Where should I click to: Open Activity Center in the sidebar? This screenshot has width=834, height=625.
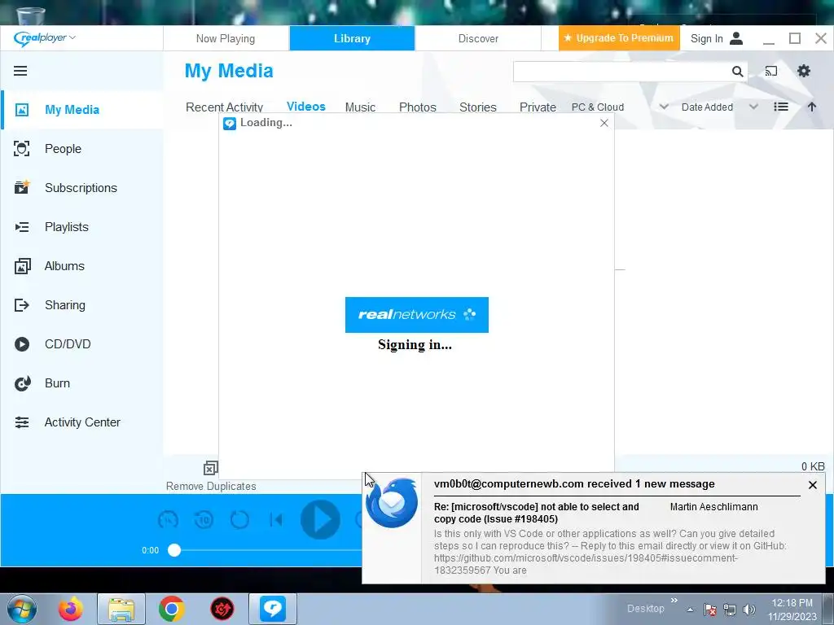pyautogui.click(x=82, y=422)
